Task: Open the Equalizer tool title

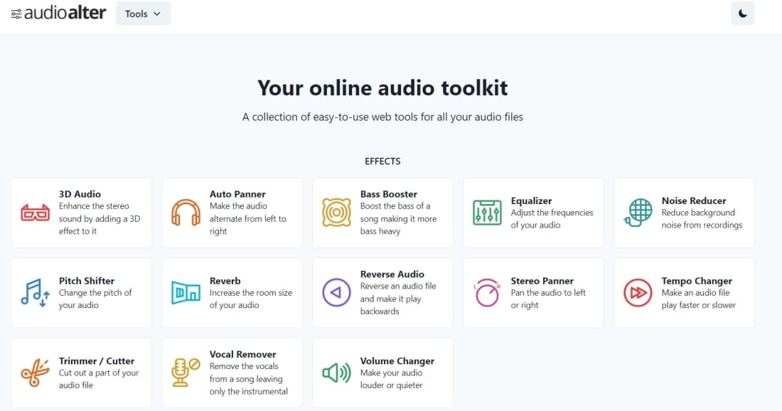Action: (531, 201)
